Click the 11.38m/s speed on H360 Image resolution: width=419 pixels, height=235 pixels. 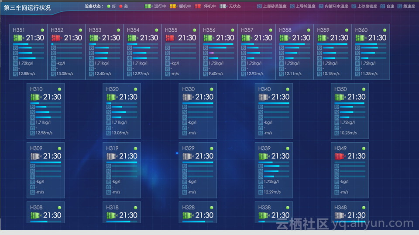[x=369, y=74]
